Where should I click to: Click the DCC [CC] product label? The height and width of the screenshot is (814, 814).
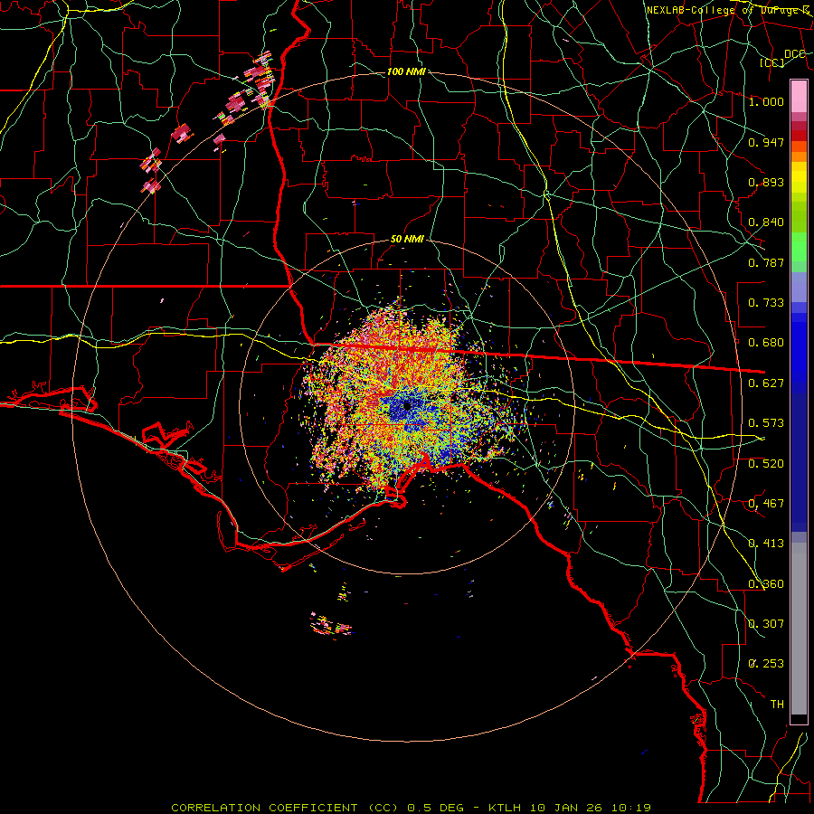click(783, 58)
